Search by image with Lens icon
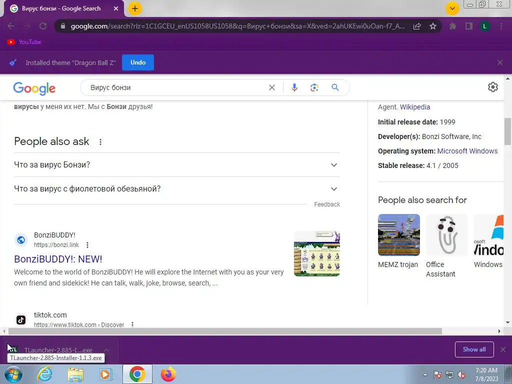 (x=314, y=87)
